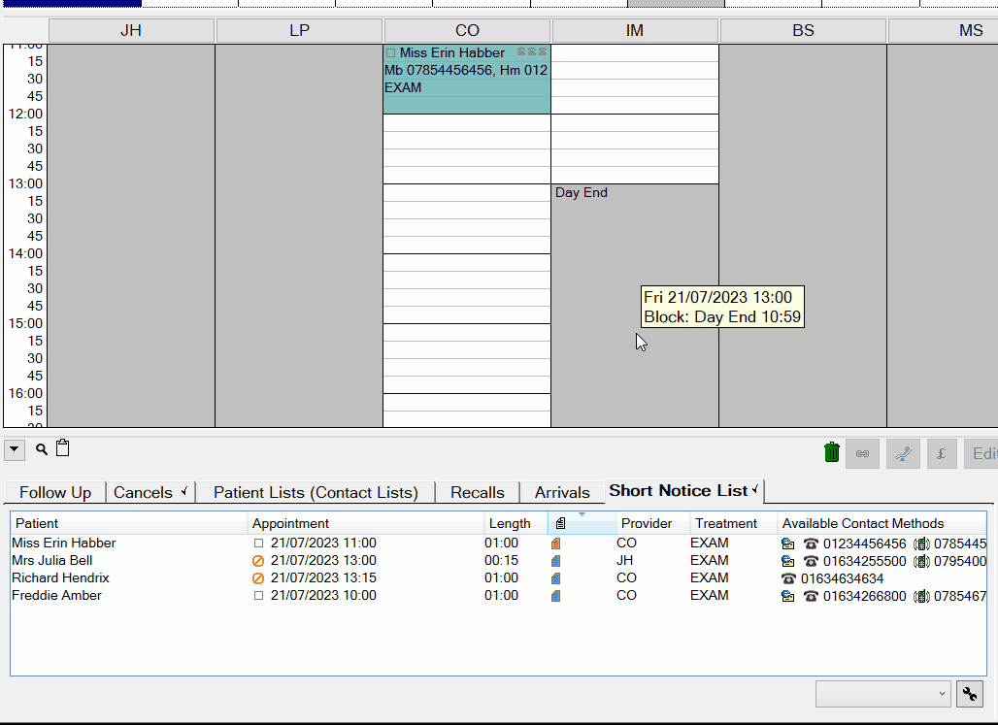Click the orange note icon for Erin Habber
This screenshot has width=998, height=725.
[555, 544]
